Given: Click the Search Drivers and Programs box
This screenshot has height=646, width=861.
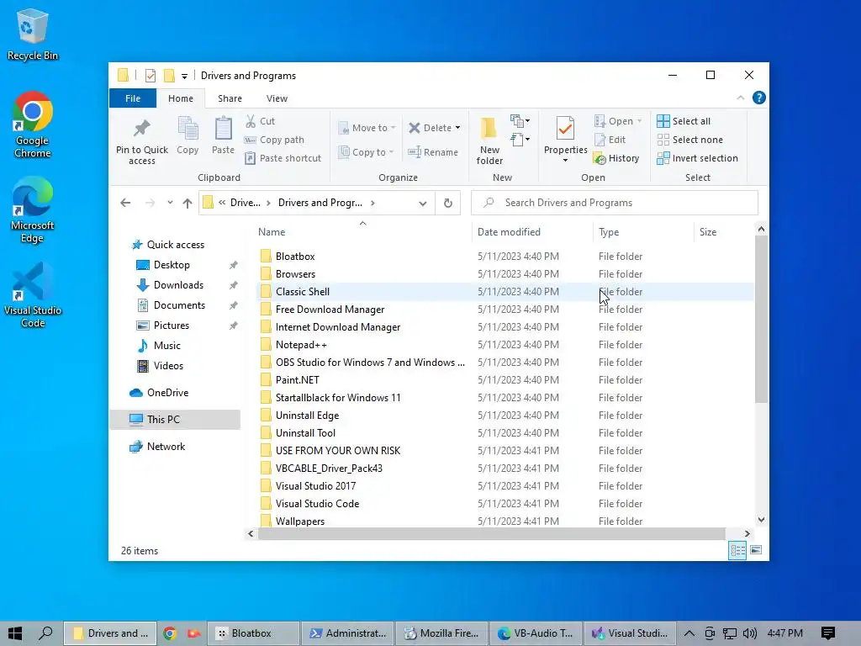Looking at the screenshot, I should point(615,203).
